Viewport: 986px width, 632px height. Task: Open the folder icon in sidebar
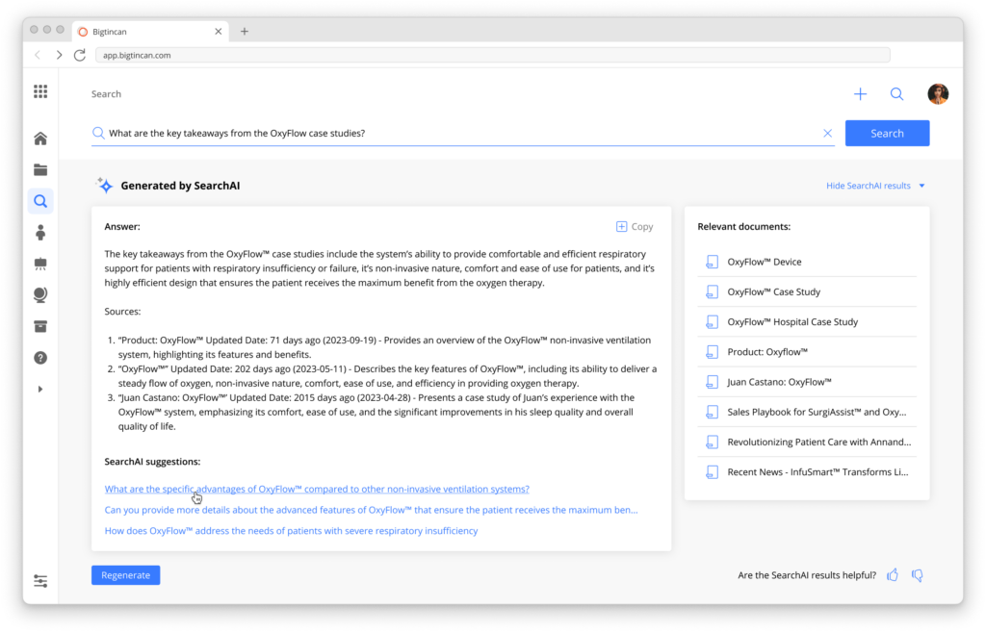tap(40, 169)
